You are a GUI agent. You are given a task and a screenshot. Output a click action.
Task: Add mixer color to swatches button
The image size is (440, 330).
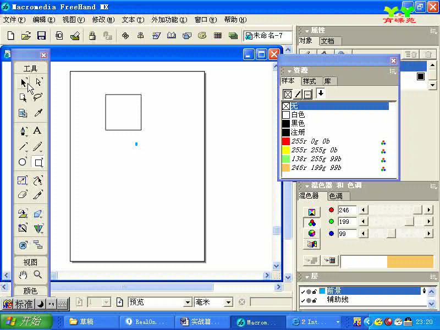tap(329, 261)
